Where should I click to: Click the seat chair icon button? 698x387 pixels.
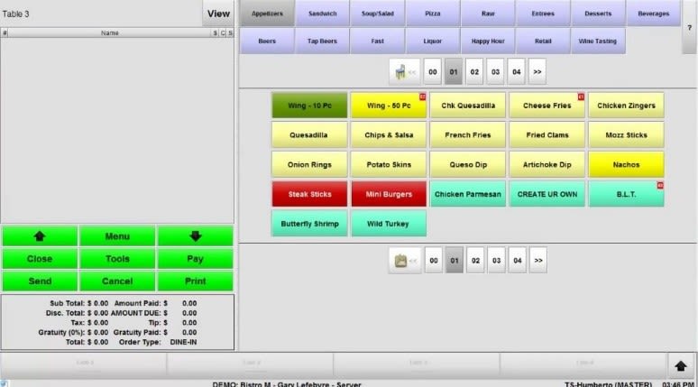point(403,71)
